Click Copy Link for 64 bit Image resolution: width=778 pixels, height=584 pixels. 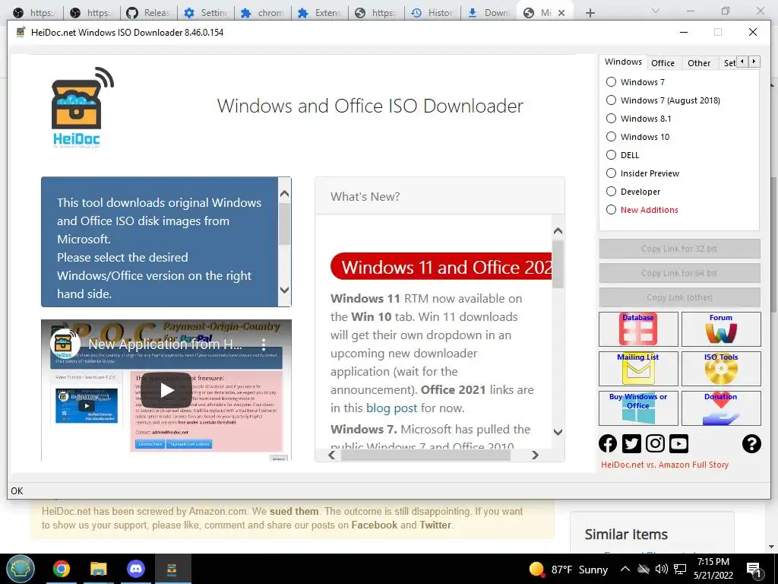[679, 273]
